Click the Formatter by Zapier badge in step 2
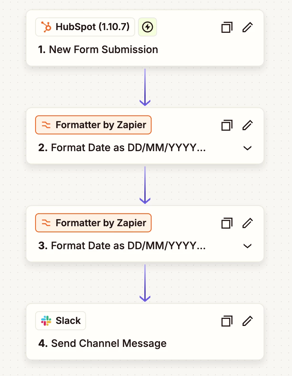This screenshot has height=376, width=292. [93, 125]
